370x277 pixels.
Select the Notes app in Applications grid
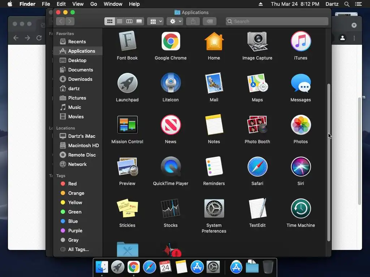[214, 124]
